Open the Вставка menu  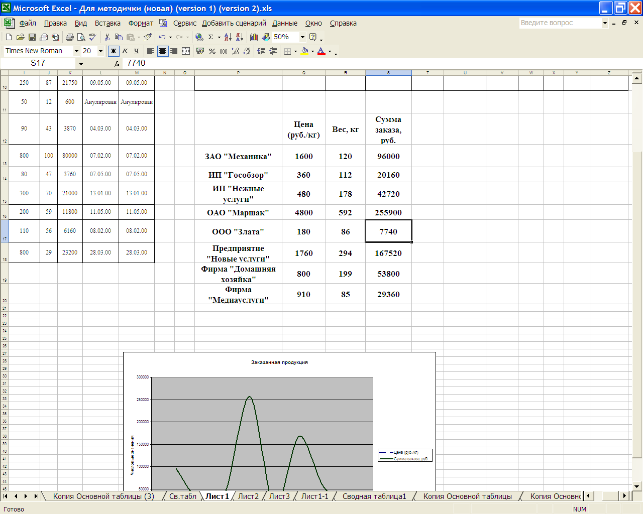[108, 23]
